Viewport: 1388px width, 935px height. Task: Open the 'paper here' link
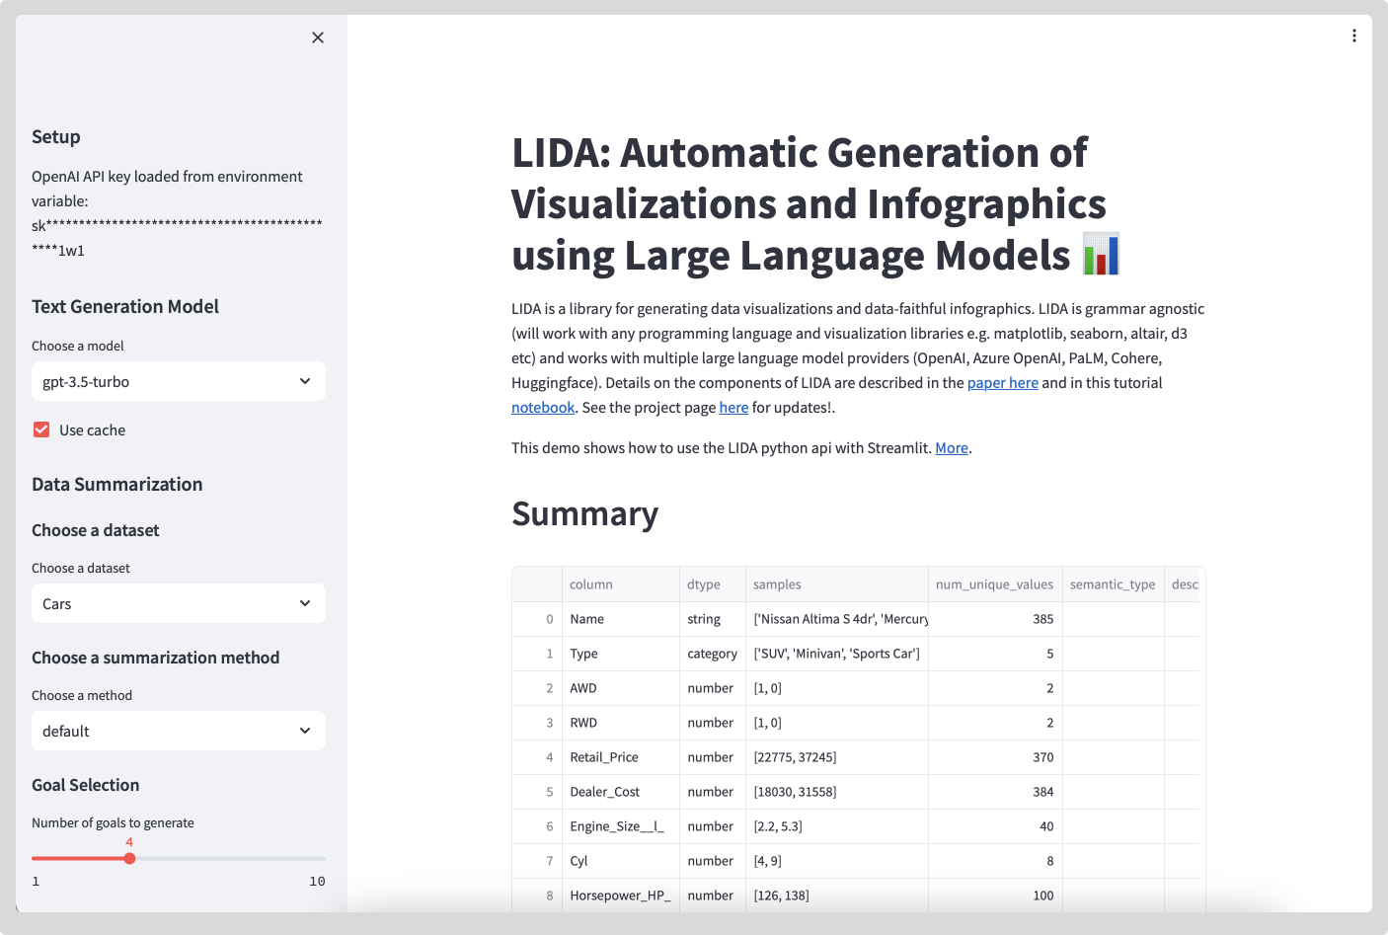click(x=1002, y=383)
